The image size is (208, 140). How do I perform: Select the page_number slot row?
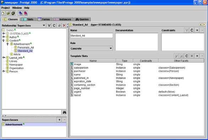137,88
